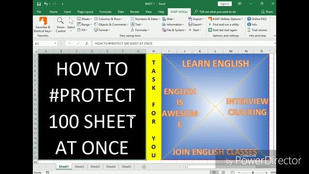
Task: Switch to the Help ribbon tab
Action: [x=161, y=12]
